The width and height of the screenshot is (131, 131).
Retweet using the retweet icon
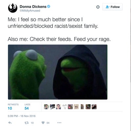27,123
